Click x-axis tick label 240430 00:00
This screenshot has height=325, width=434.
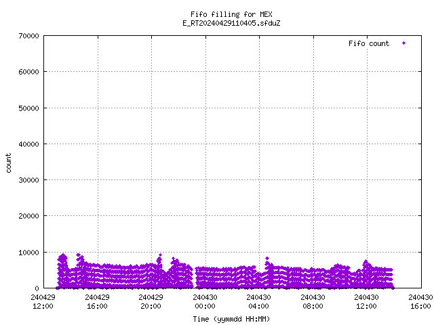[205, 302]
